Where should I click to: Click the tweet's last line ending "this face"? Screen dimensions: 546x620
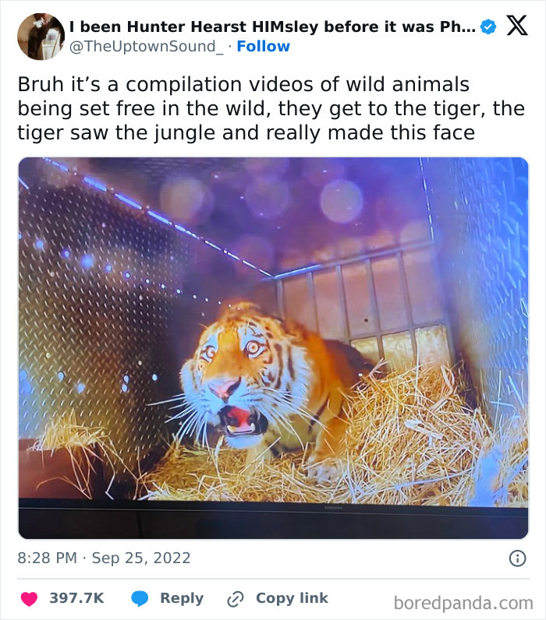point(246,132)
